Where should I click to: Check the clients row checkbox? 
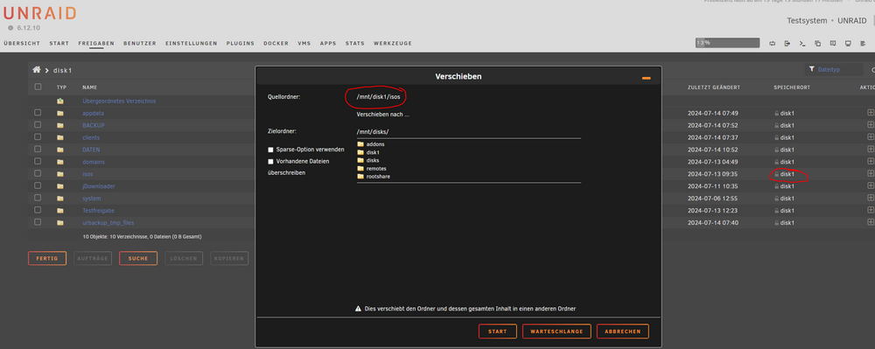click(38, 137)
